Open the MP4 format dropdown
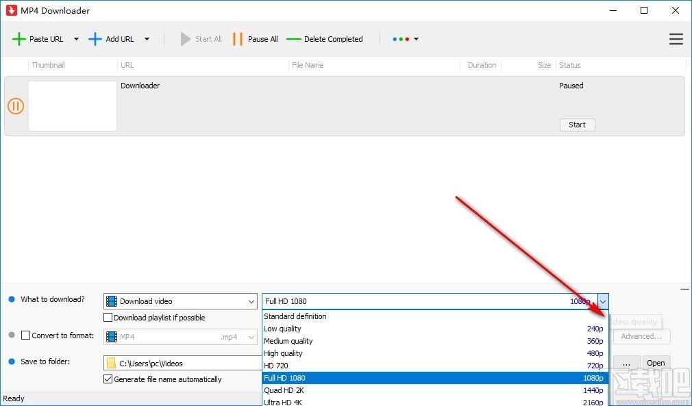 pos(180,337)
